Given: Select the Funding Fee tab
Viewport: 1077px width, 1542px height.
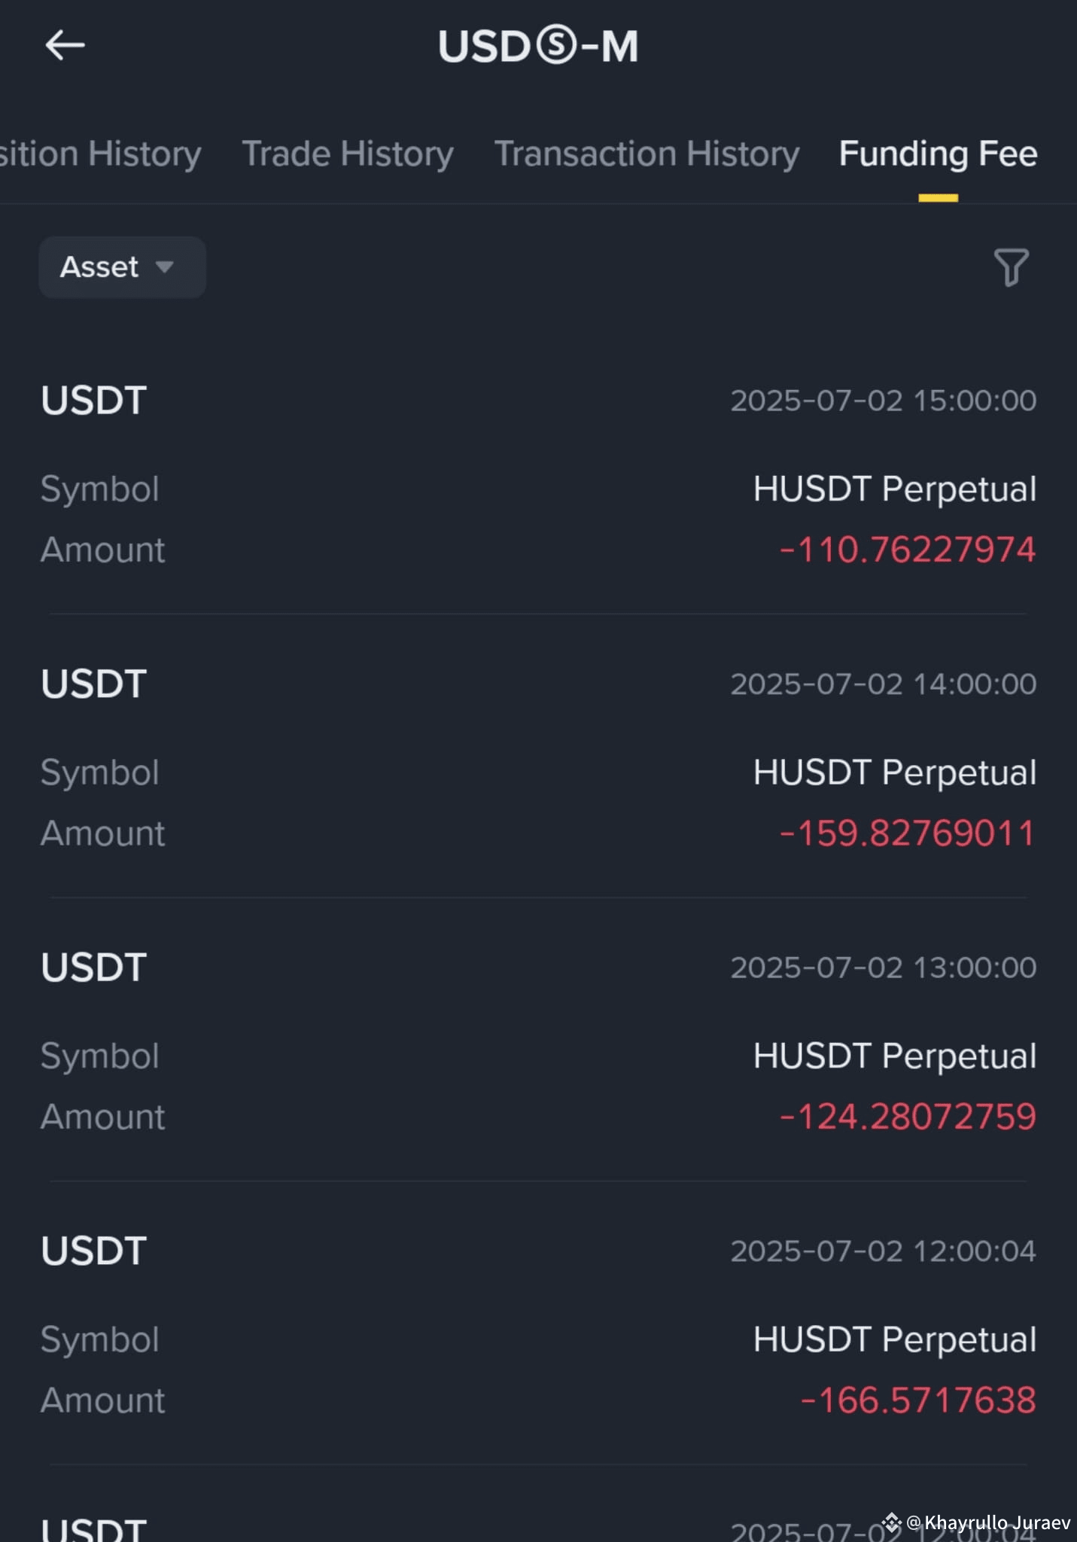Looking at the screenshot, I should [x=939, y=154].
